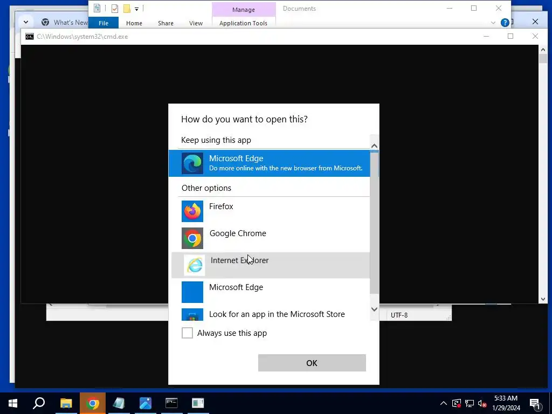Switch to the Share ribbon tab

click(x=165, y=23)
